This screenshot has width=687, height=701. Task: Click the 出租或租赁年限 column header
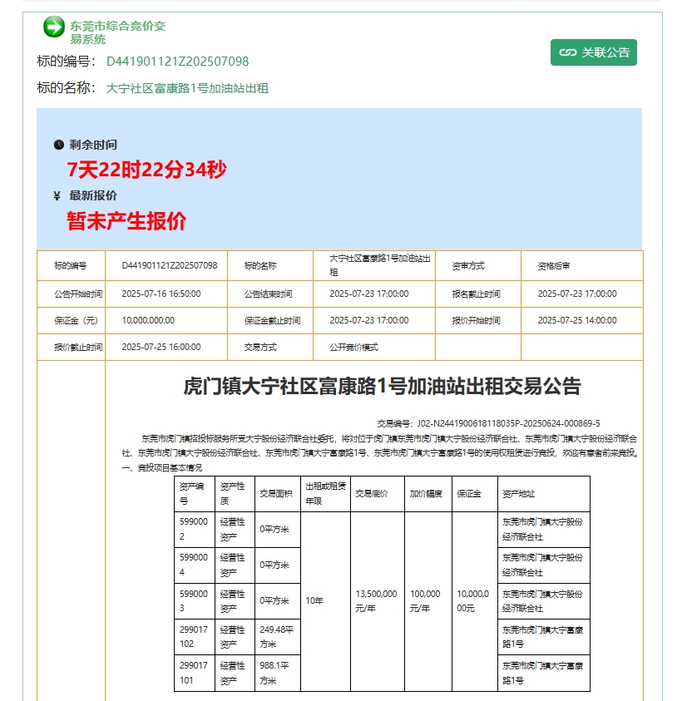[325, 494]
